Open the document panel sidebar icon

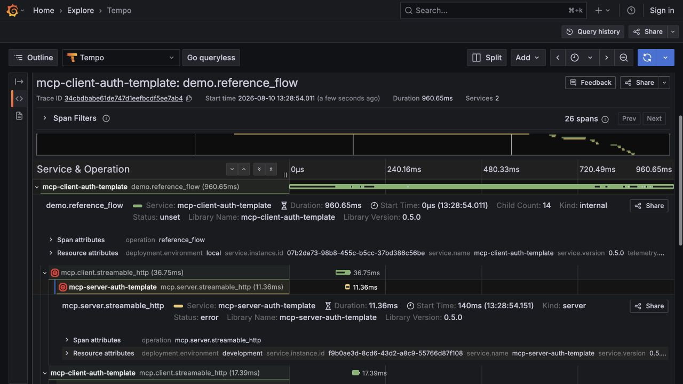19,116
